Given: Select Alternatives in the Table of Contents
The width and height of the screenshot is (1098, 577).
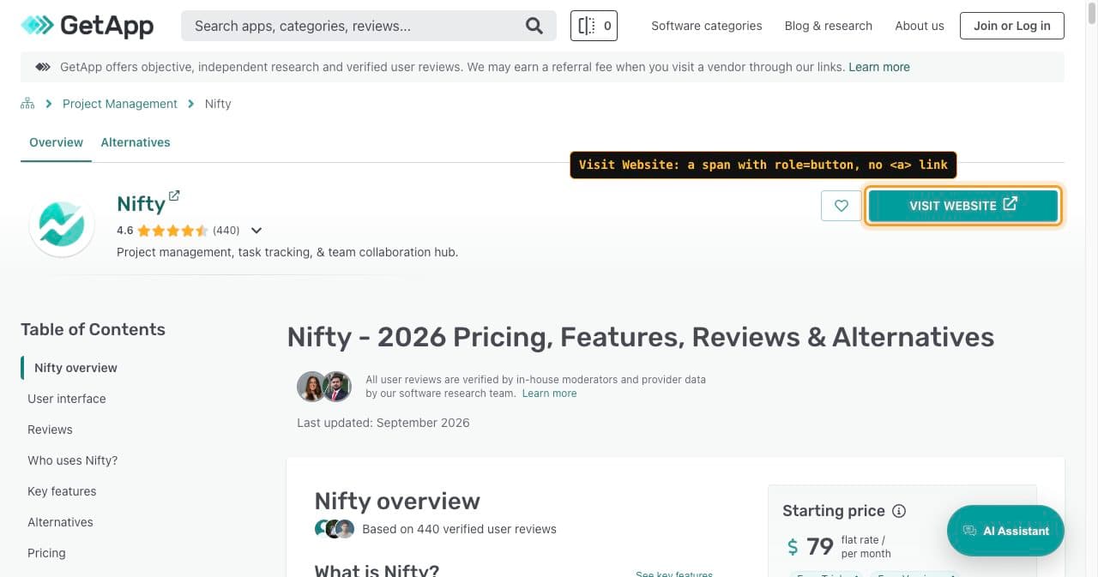Looking at the screenshot, I should click(x=60, y=522).
